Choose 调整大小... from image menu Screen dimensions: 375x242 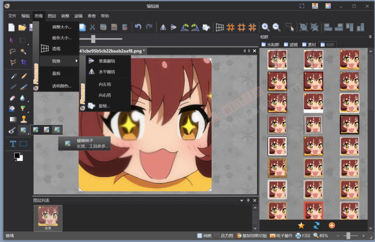pos(59,27)
